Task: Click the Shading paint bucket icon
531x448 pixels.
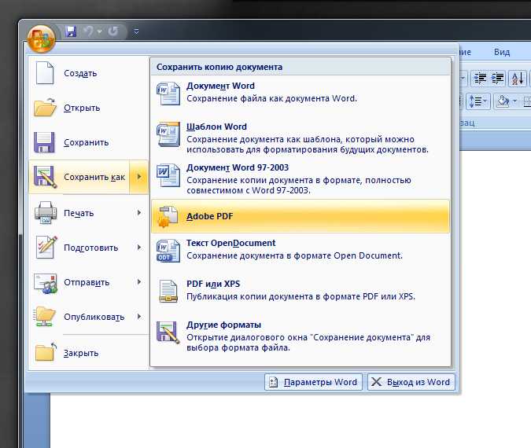Action: click(503, 101)
